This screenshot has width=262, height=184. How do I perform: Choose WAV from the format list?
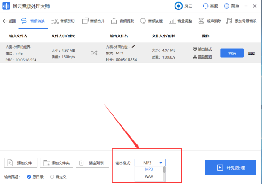pyautogui.click(x=149, y=176)
